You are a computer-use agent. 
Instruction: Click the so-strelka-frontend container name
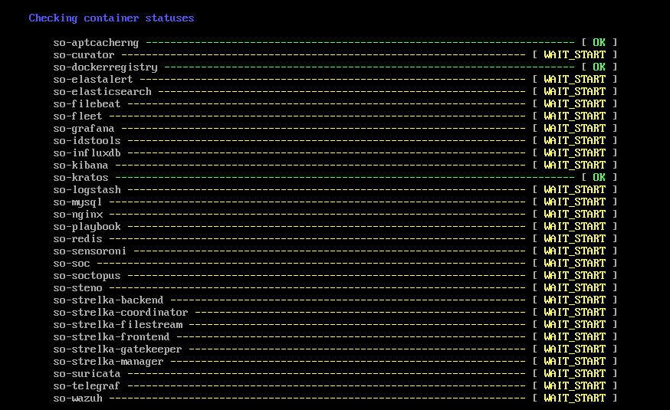pos(111,337)
